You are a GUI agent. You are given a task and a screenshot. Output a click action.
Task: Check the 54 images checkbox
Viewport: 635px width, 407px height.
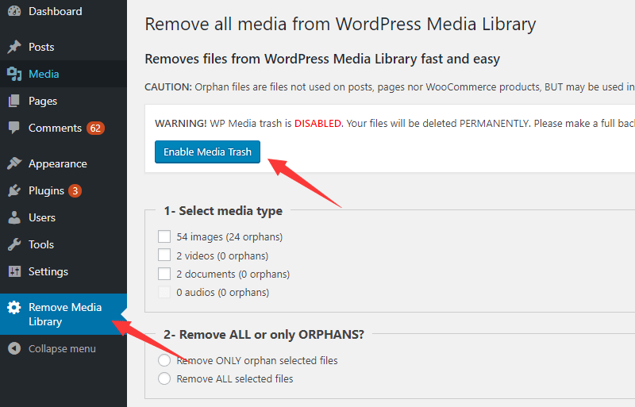[x=164, y=236]
